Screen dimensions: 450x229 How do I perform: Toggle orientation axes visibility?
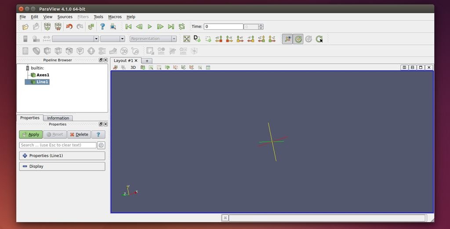coord(287,39)
